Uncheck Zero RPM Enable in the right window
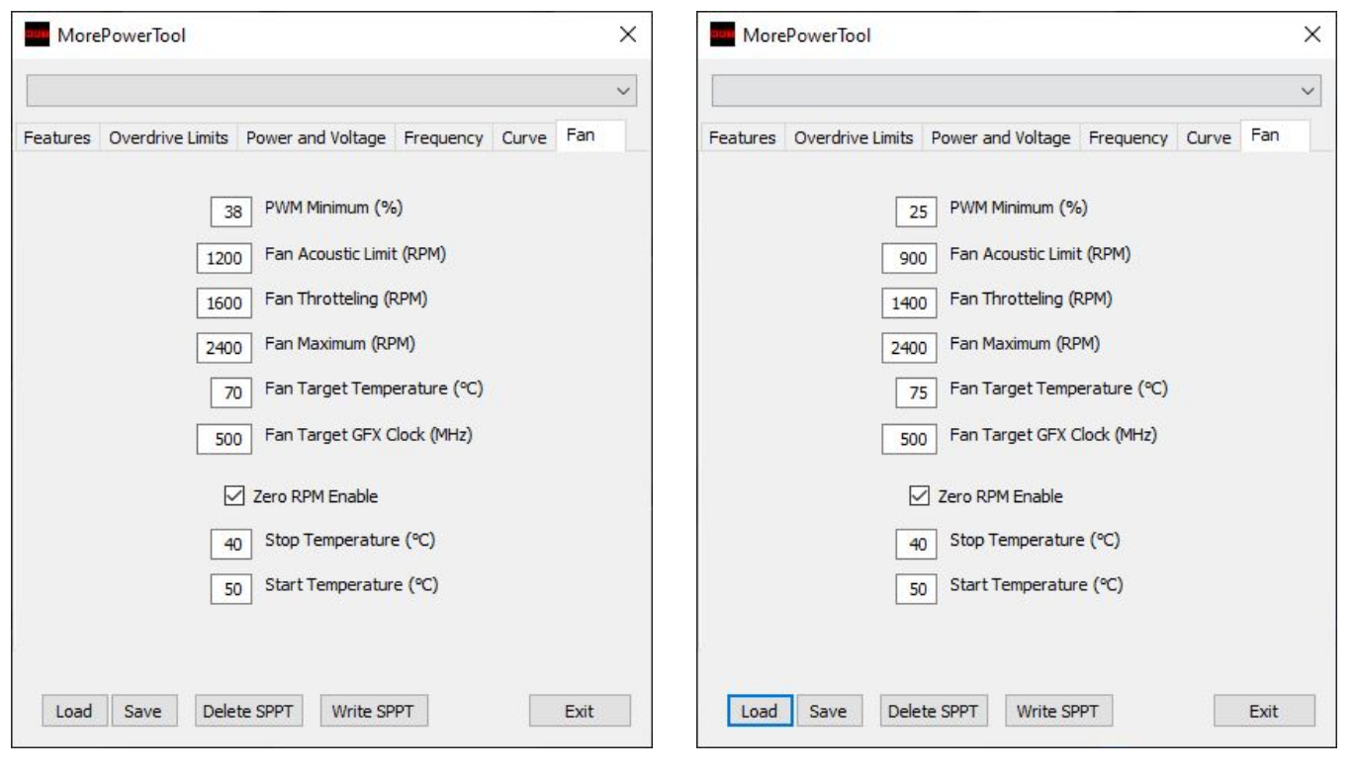The width and height of the screenshot is (1356, 774). coord(920,496)
